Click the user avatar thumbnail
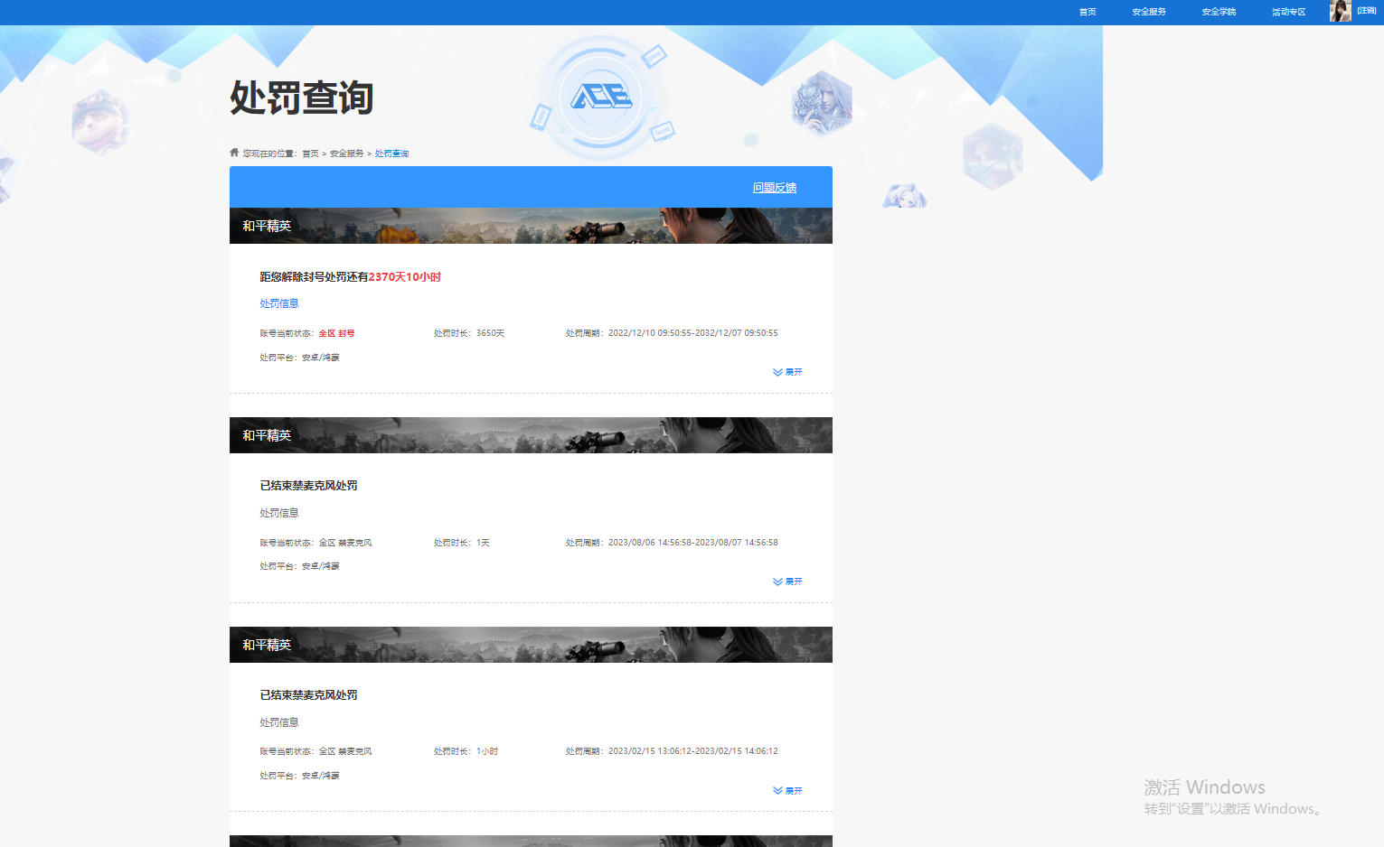 pos(1341,11)
